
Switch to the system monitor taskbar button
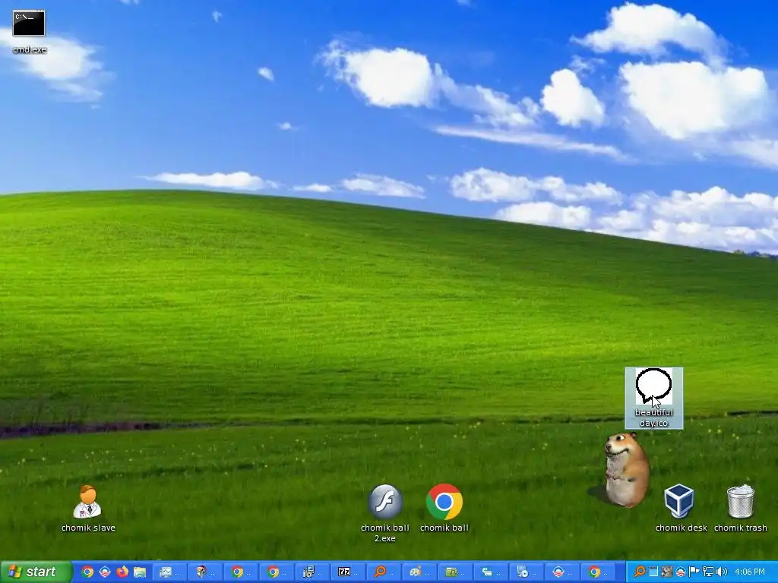tap(169, 572)
